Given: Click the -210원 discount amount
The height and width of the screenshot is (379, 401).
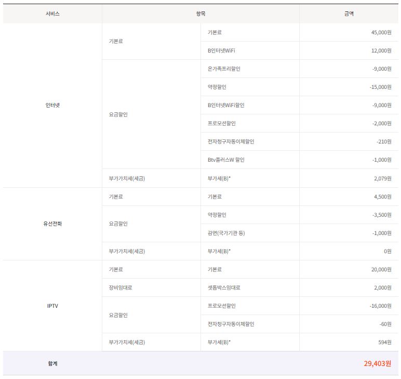Looking at the screenshot, I should click(383, 142).
